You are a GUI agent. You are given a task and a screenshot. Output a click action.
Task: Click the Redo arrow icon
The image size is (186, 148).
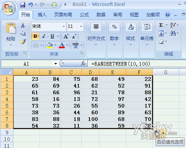[x=42, y=5]
